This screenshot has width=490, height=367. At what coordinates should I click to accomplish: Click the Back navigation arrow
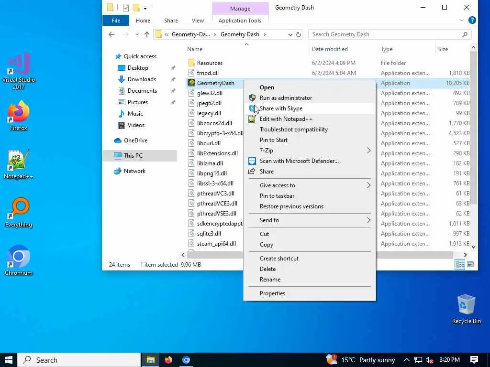[111, 34]
